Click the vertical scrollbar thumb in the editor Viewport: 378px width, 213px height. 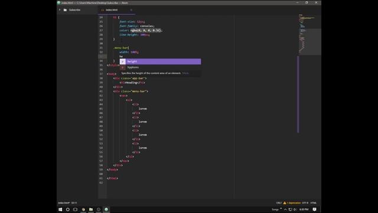click(298, 94)
